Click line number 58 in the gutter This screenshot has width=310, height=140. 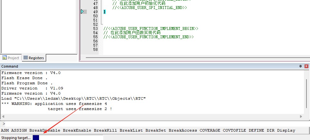click(x=95, y=50)
